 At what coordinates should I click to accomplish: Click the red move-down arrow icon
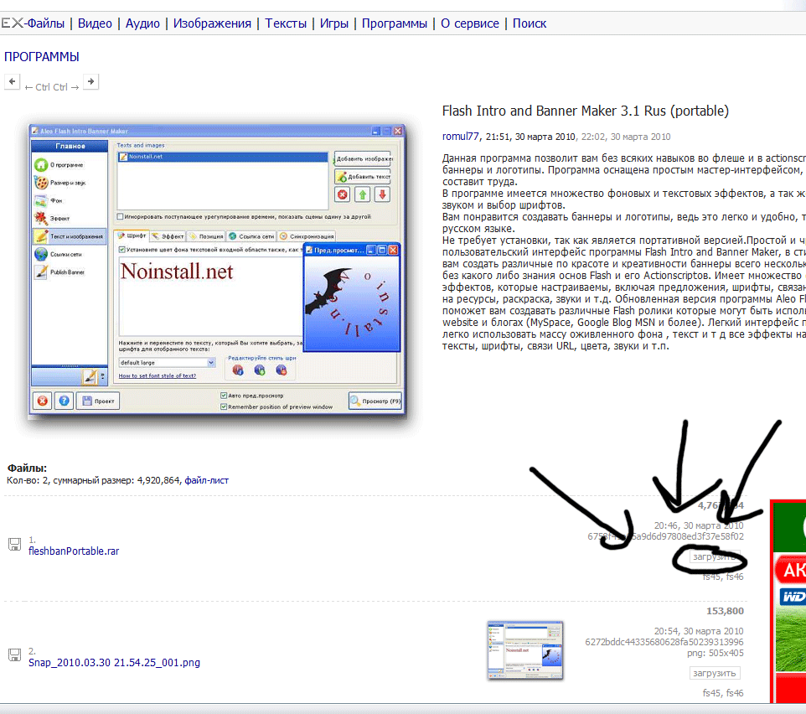point(382,194)
